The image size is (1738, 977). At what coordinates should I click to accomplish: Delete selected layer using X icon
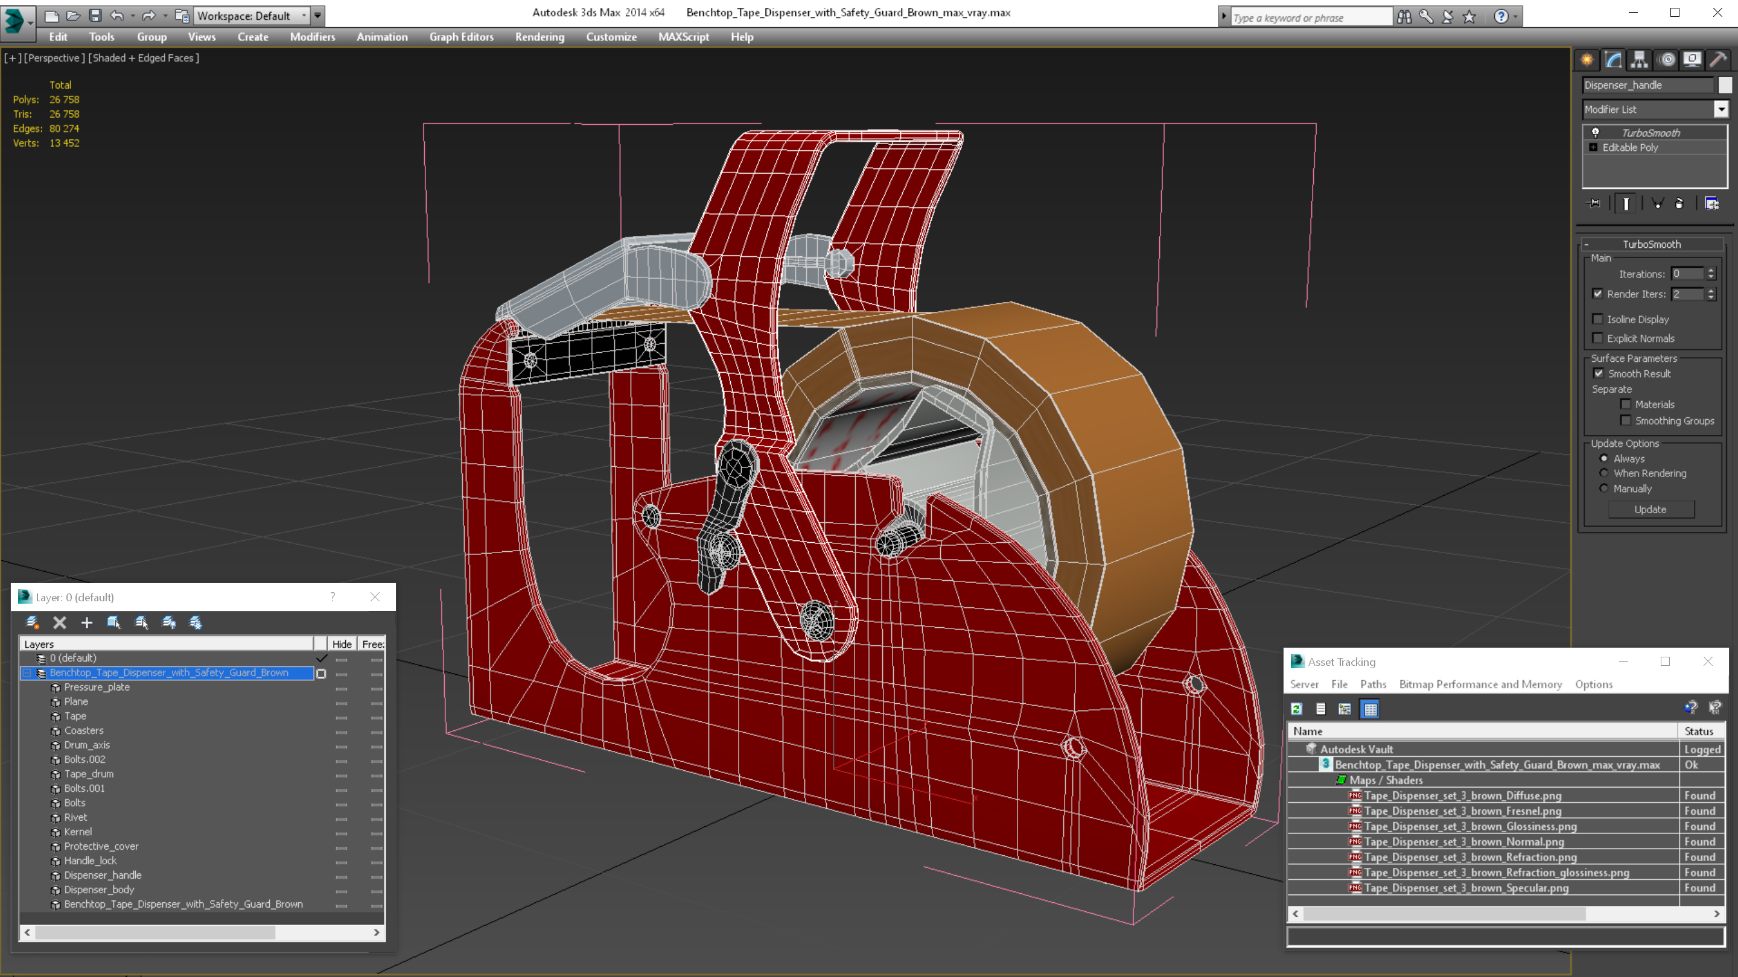pyautogui.click(x=59, y=623)
